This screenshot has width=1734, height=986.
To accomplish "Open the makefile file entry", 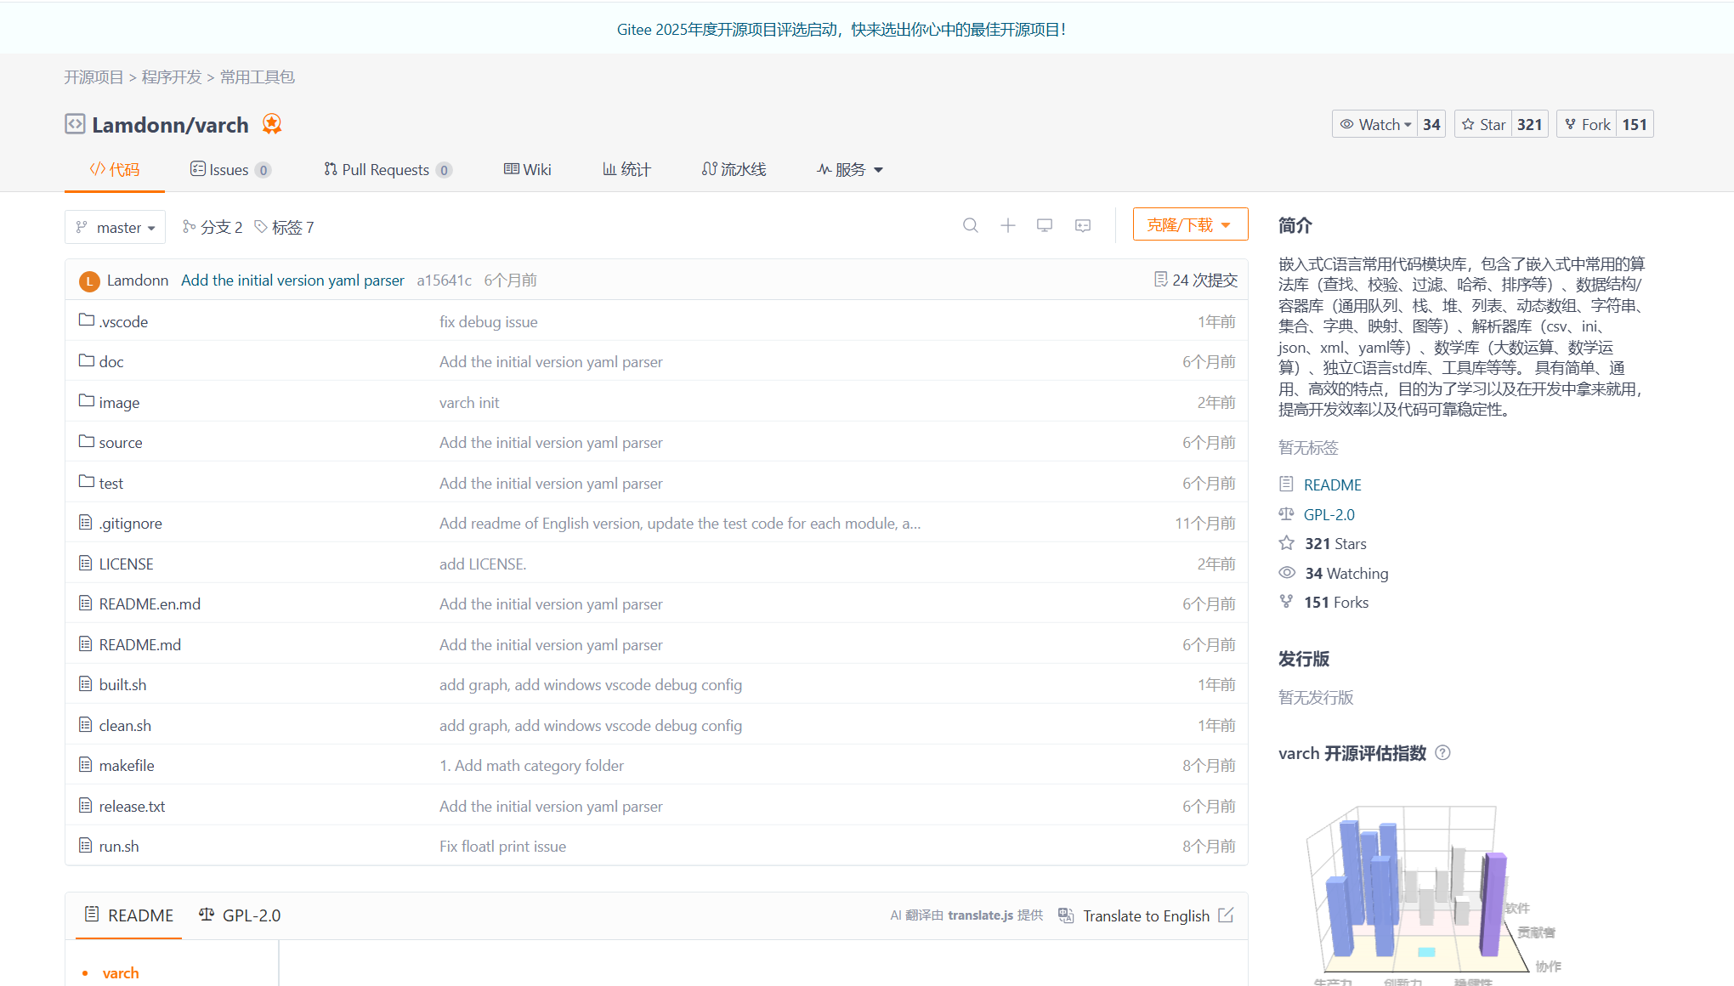I will point(126,765).
